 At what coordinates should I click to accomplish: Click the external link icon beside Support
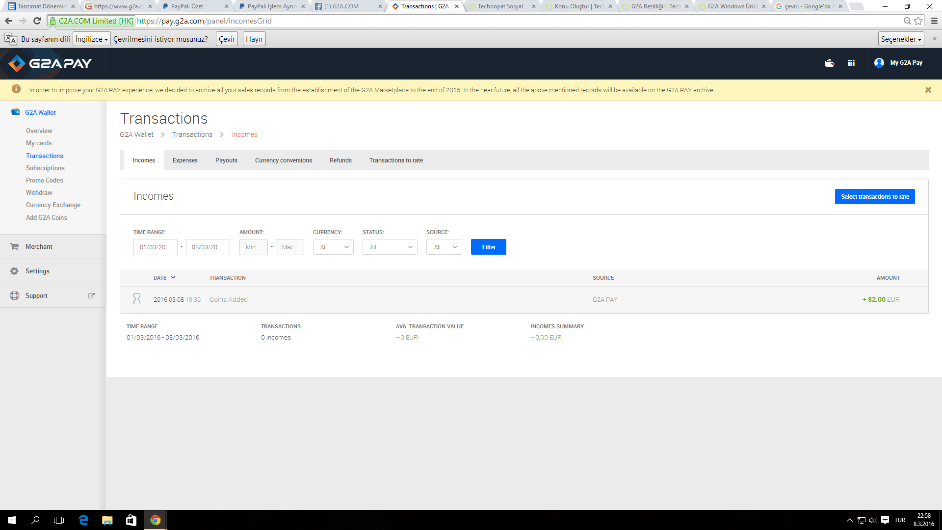click(x=91, y=295)
